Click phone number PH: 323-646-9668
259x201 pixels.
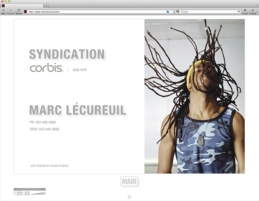click(43, 122)
